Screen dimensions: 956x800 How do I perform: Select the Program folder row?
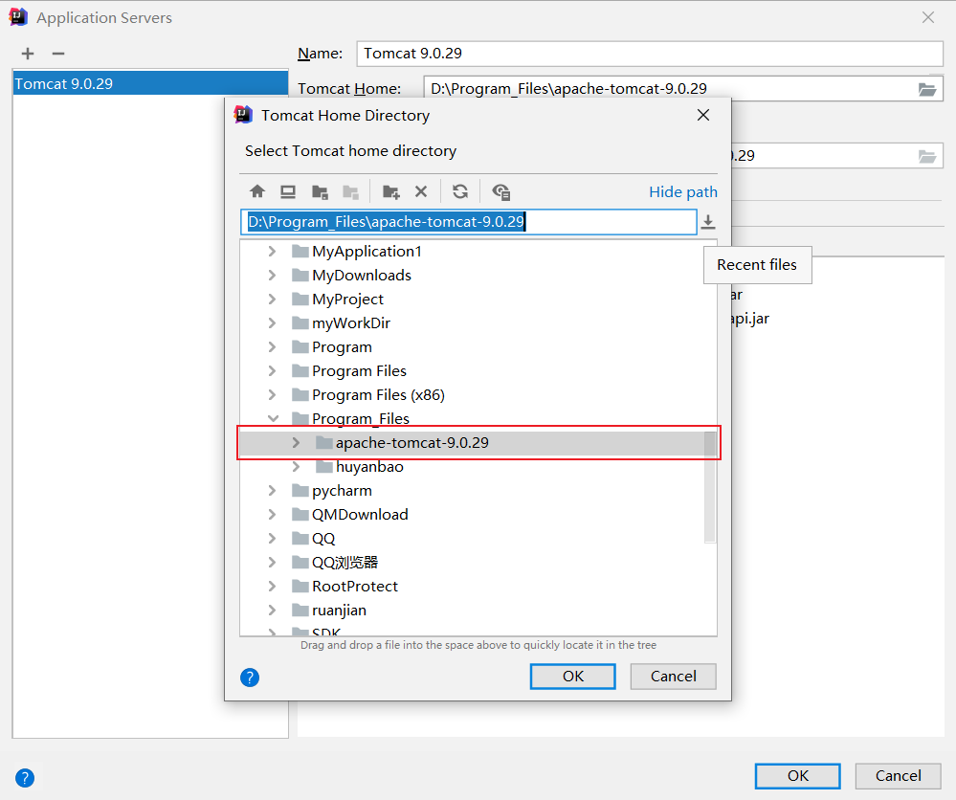(478, 347)
